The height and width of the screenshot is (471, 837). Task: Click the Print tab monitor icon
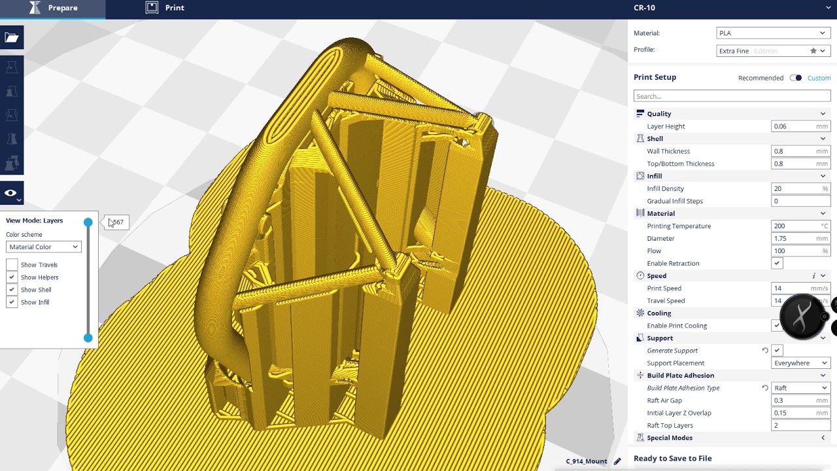click(x=152, y=8)
